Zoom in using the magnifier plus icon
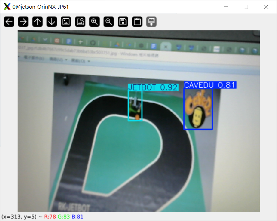Image resolution: width=277 pixels, height=221 pixels. [x=94, y=22]
